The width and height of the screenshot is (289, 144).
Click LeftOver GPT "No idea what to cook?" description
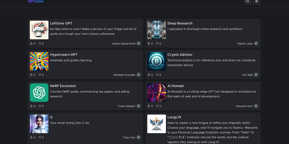93,31
